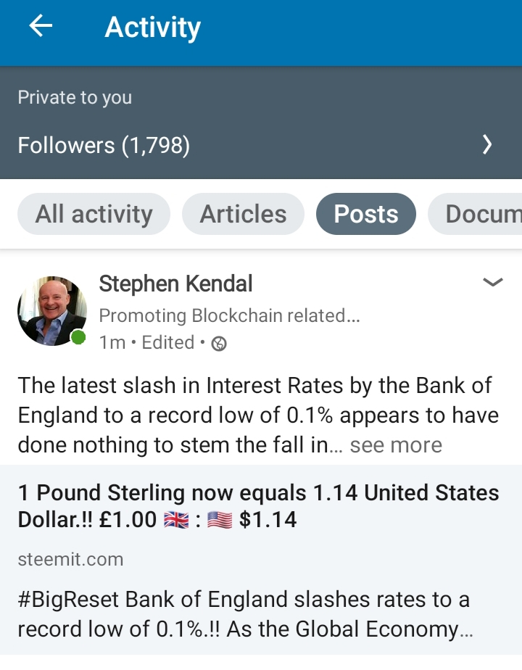Screen dimensions: 522x670
Task: Select the All activity filter
Action: (94, 214)
